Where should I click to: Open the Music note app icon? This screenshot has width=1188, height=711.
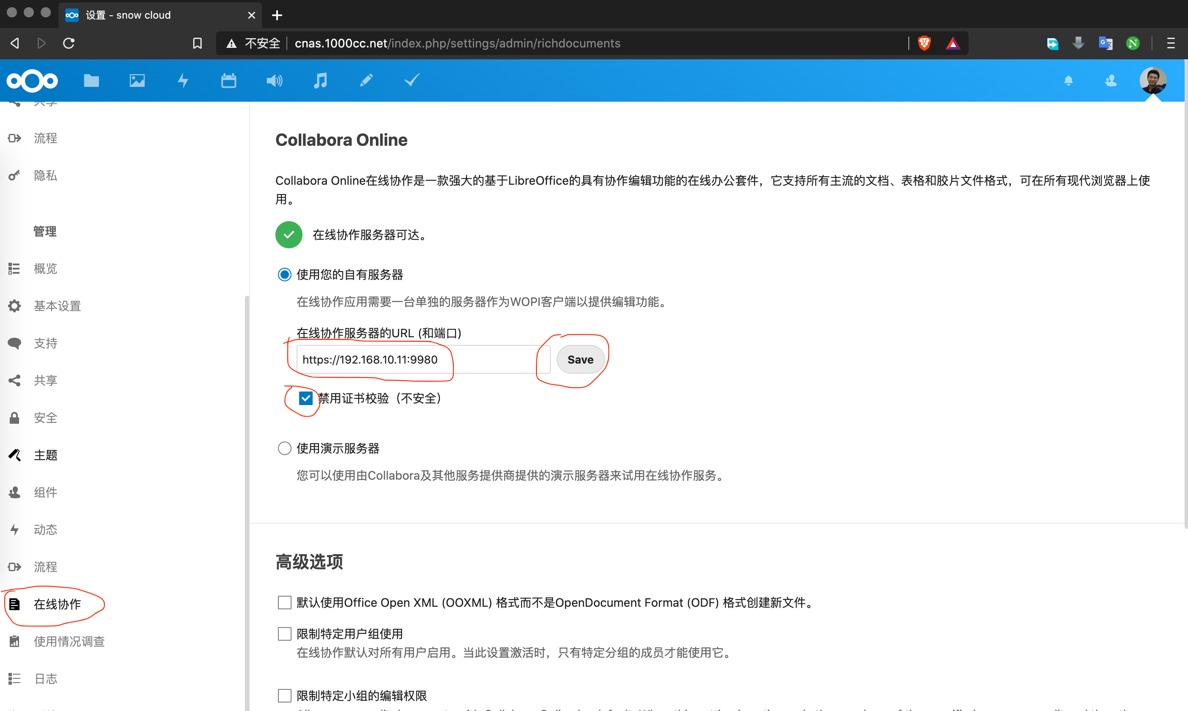320,81
